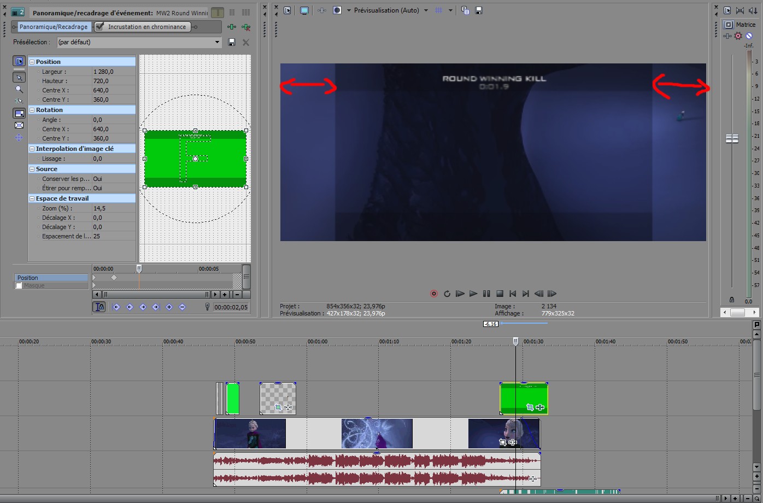Save the current preset with disk icon
This screenshot has height=503, width=763.
click(x=232, y=42)
